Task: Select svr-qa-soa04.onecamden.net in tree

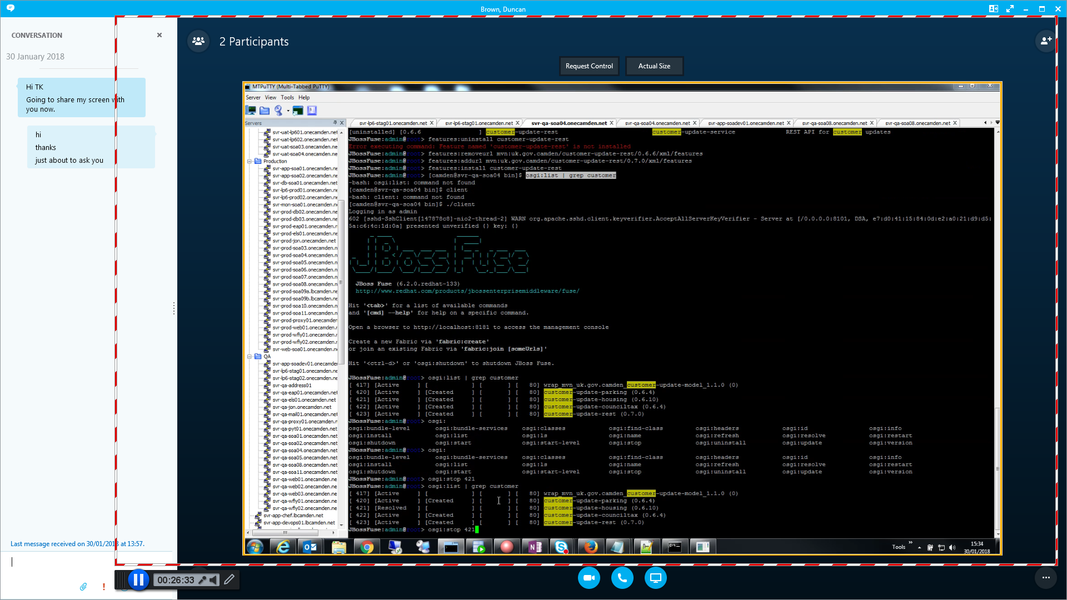Action: point(305,451)
